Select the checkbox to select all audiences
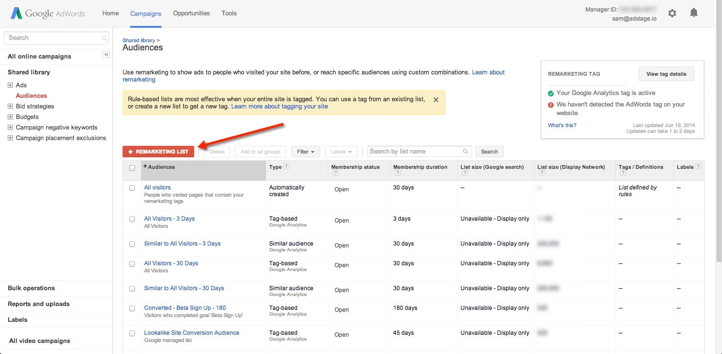The width and height of the screenshot is (722, 354). (x=132, y=167)
